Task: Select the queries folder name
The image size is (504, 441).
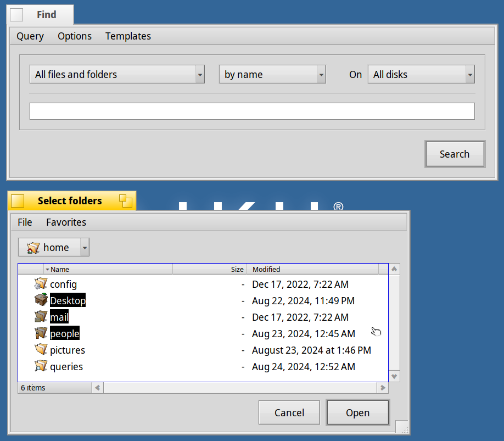Action: click(x=66, y=366)
